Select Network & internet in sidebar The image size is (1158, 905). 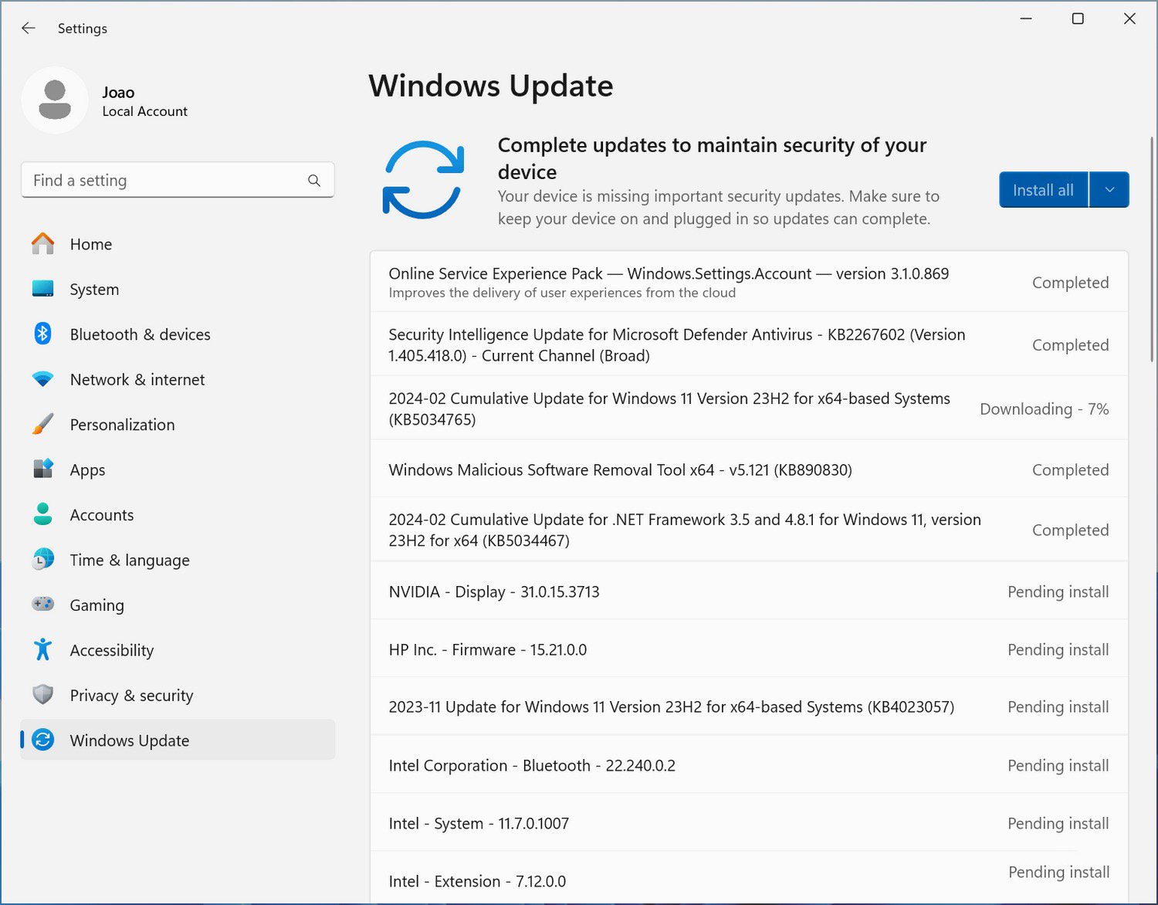click(x=178, y=379)
